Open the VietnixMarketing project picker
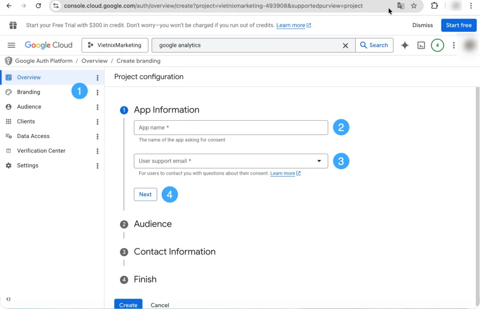This screenshot has height=309, width=480. [115, 45]
